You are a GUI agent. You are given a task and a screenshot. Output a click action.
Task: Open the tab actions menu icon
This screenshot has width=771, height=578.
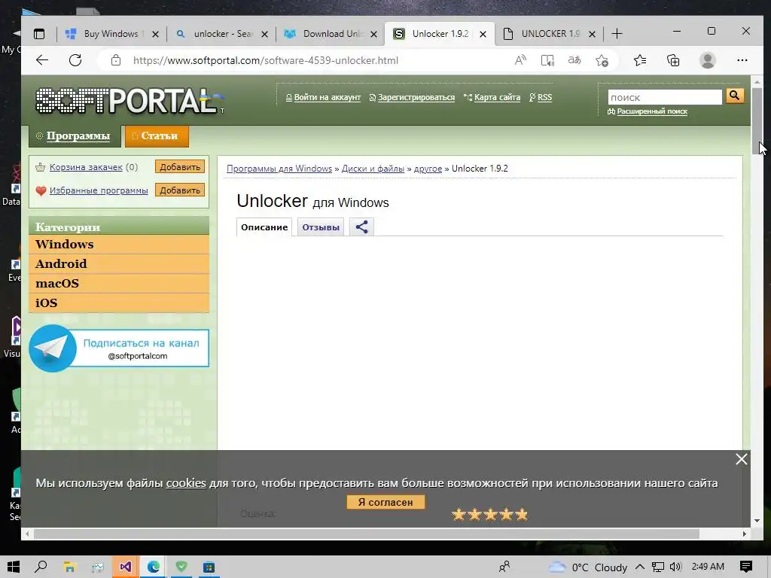coord(39,34)
